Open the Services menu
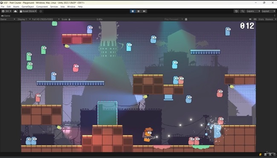Viewport: 277px width, 158px height. pyautogui.click(x=54, y=7)
